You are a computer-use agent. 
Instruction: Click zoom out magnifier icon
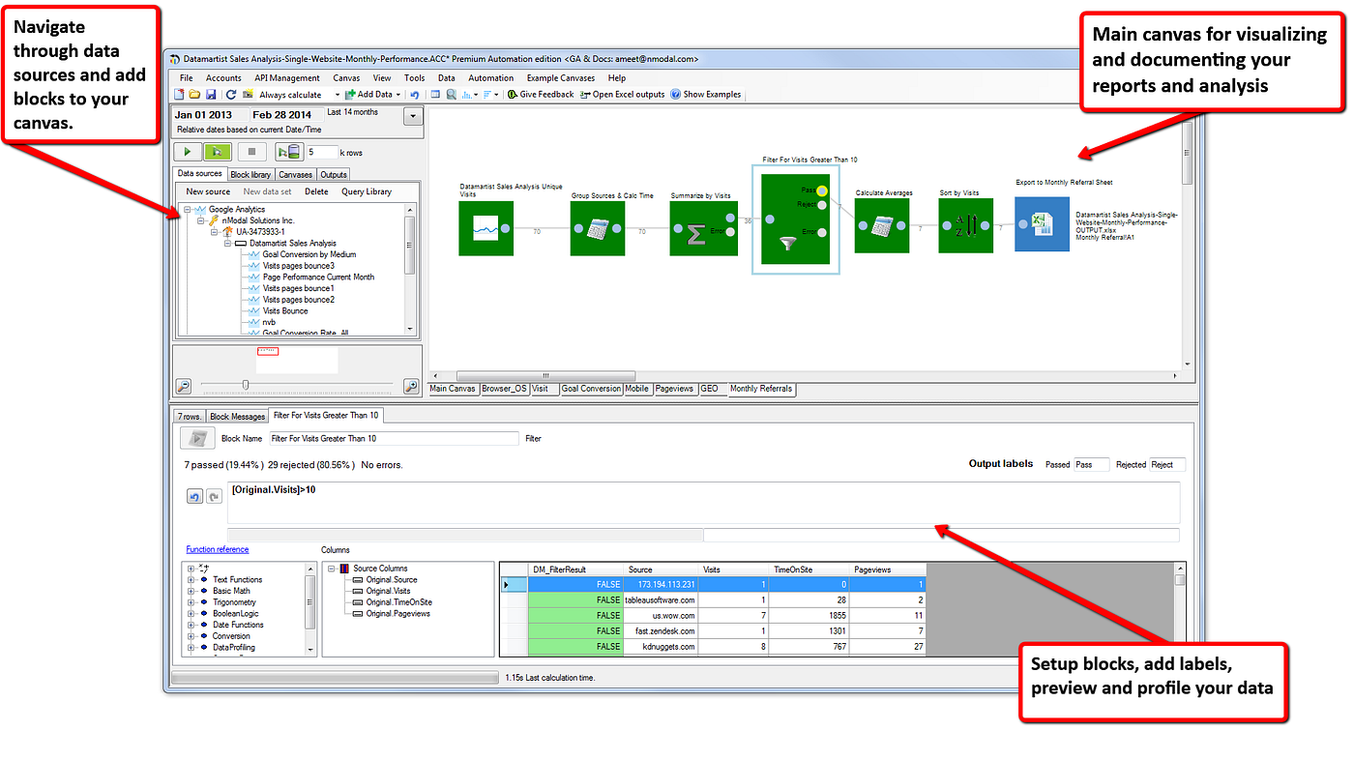tap(184, 386)
